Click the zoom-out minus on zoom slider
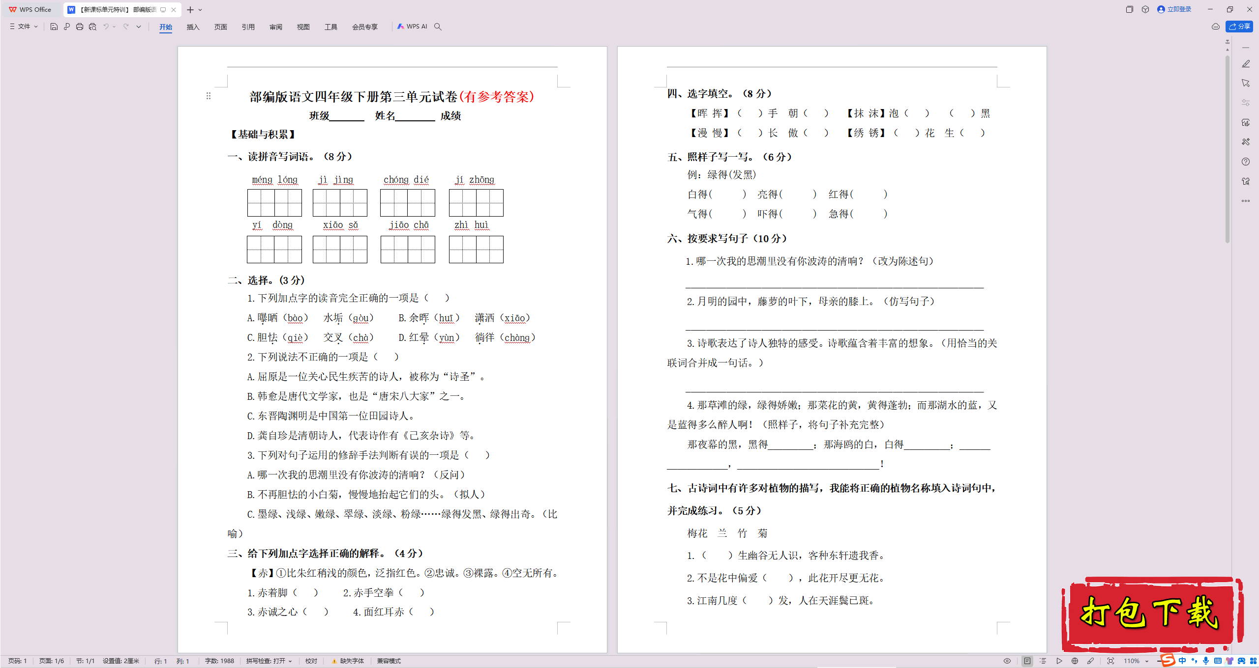 pyautogui.click(x=1159, y=661)
